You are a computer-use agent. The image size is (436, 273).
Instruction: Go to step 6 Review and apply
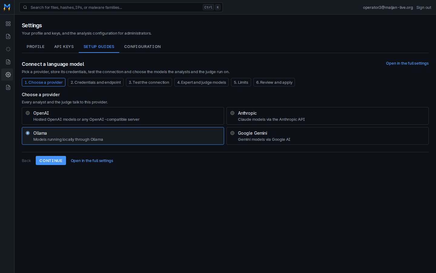pos(274,82)
